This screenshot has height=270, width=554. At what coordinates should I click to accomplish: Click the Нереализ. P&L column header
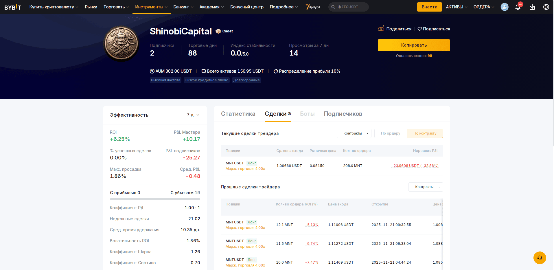[426, 151]
